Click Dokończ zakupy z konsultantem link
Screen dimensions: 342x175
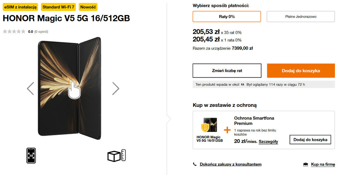[x=230, y=164]
